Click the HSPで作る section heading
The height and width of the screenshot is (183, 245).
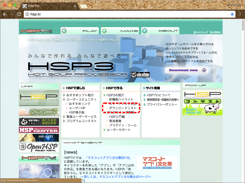(x=114, y=88)
